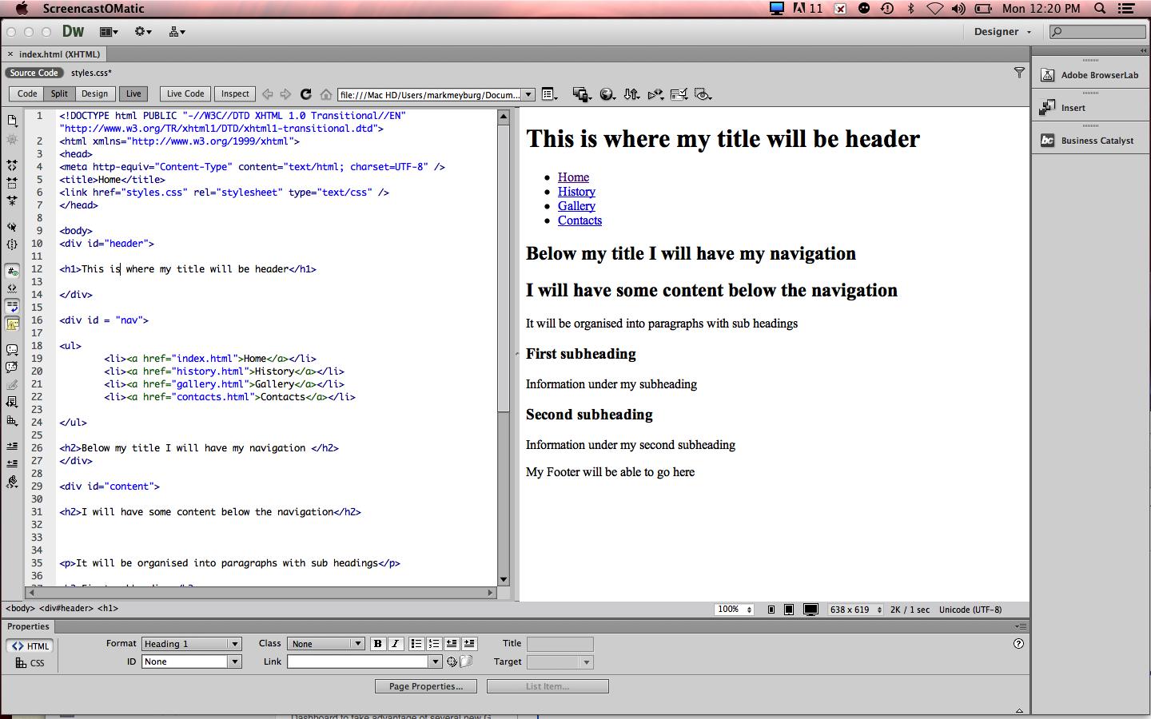The height and width of the screenshot is (719, 1151).
Task: Open the Preview in Browser globe icon
Action: pos(607,94)
